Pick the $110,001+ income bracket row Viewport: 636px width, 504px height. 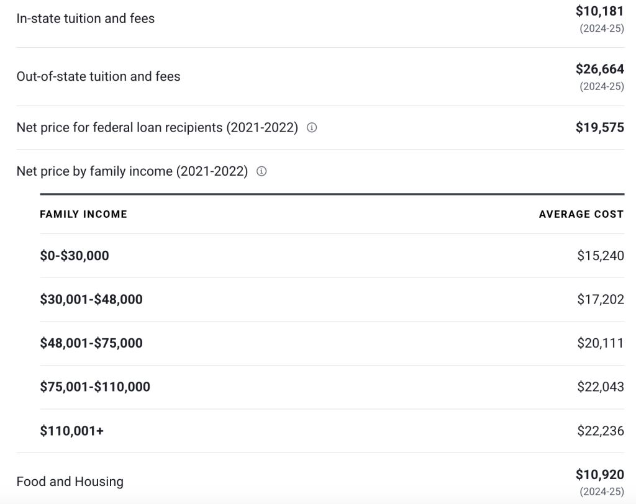[x=71, y=431]
